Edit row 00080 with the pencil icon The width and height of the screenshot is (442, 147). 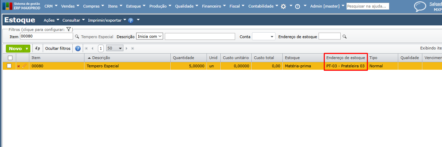(24, 66)
